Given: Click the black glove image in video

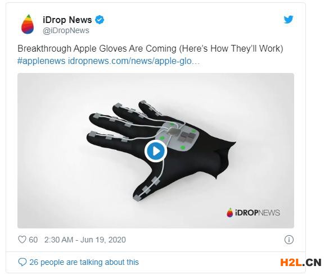Looking at the screenshot, I should (x=161, y=151).
